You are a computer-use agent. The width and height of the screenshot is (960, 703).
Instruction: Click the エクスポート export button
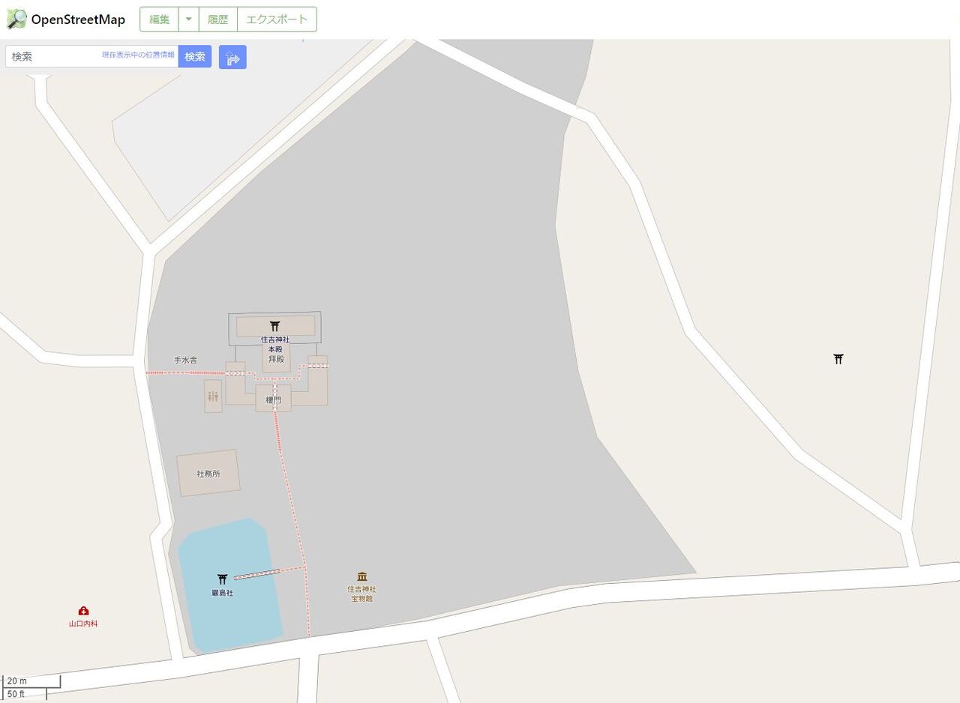pos(277,19)
